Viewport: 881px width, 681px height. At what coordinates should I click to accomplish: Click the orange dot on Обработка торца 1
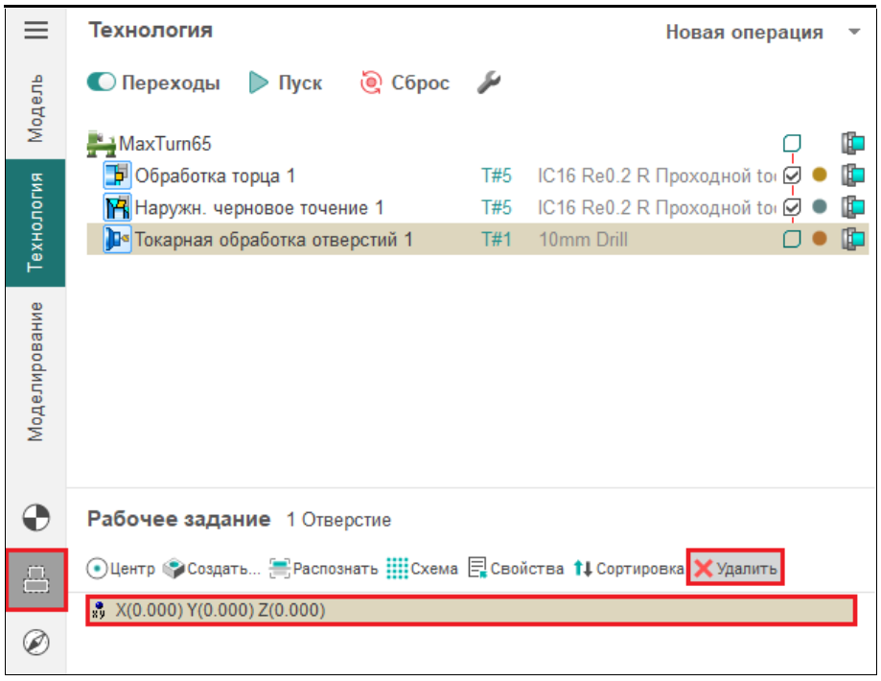coord(819,176)
